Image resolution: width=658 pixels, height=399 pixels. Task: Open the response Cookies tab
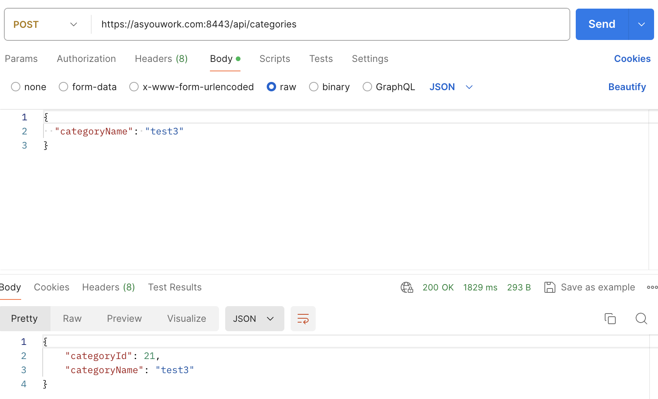coord(51,287)
